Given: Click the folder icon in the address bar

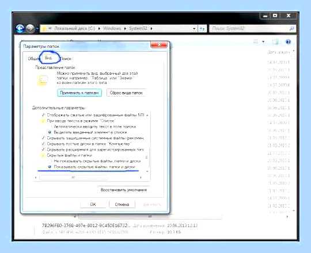Looking at the screenshot, I should 44,29.
